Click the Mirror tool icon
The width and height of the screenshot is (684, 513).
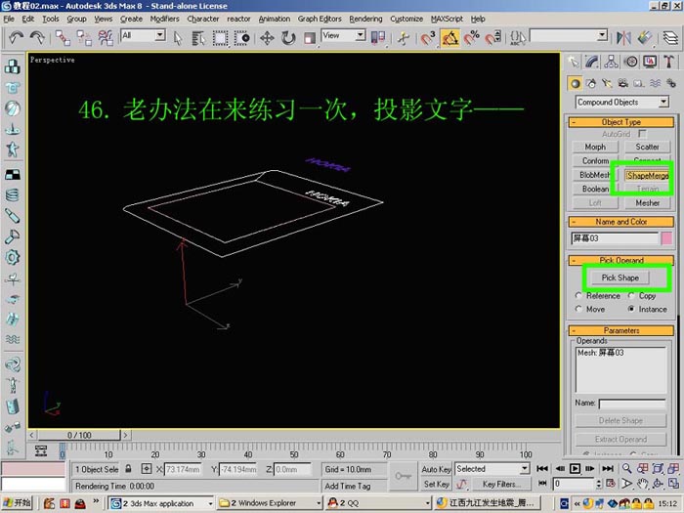[623, 38]
